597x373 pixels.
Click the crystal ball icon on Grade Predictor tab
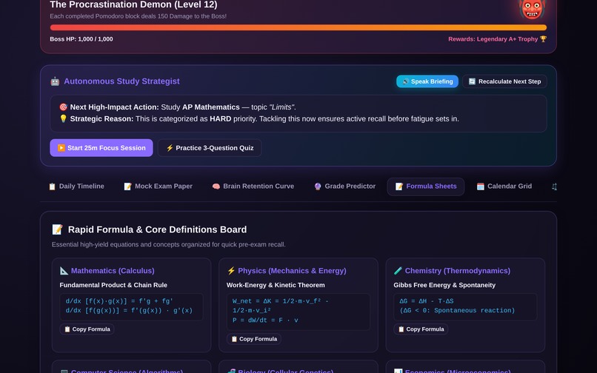coord(318,186)
